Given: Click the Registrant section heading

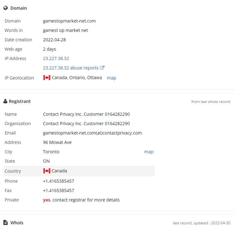Looking at the screenshot, I should [x=20, y=101].
